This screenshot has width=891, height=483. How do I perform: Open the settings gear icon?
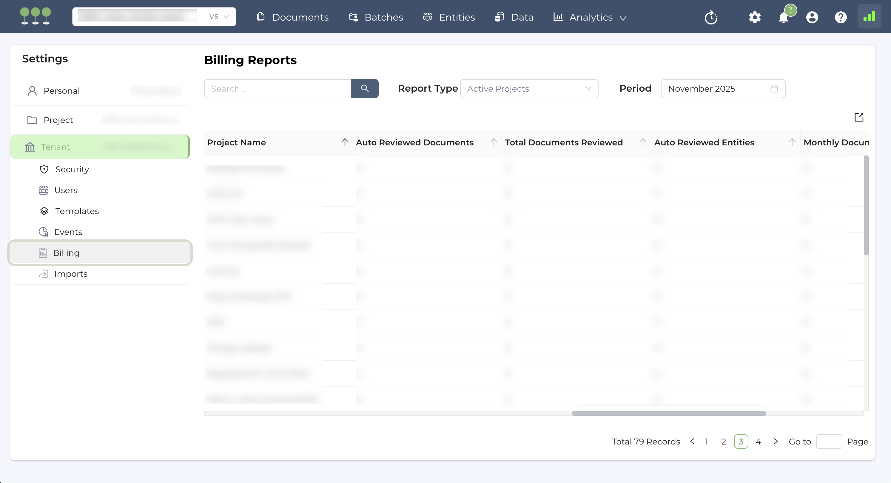coord(755,17)
